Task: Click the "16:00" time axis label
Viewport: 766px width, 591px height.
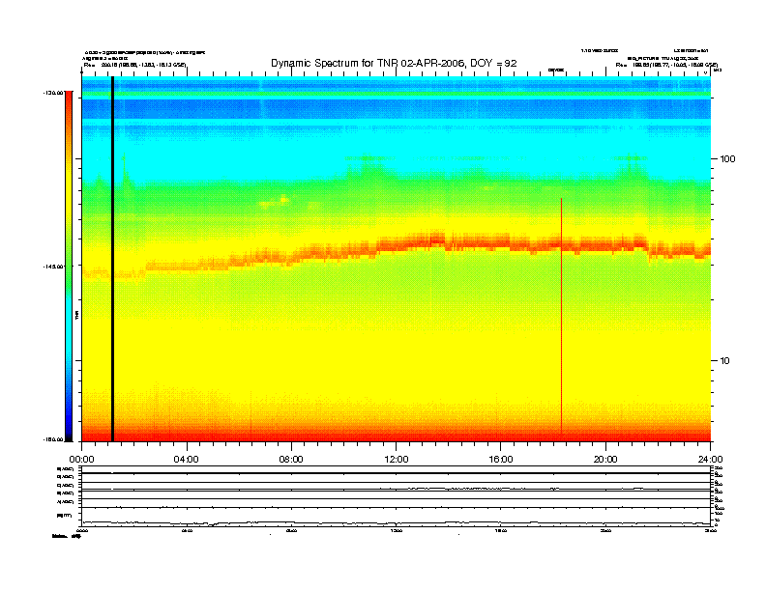Action: click(501, 460)
